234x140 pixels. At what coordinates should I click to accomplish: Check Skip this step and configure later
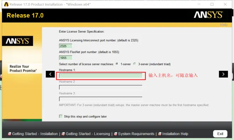(x=61, y=116)
